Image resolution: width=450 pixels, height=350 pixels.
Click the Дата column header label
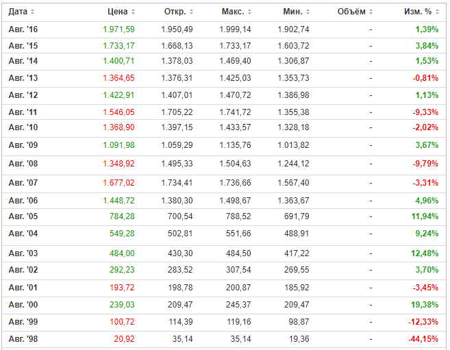pyautogui.click(x=18, y=12)
